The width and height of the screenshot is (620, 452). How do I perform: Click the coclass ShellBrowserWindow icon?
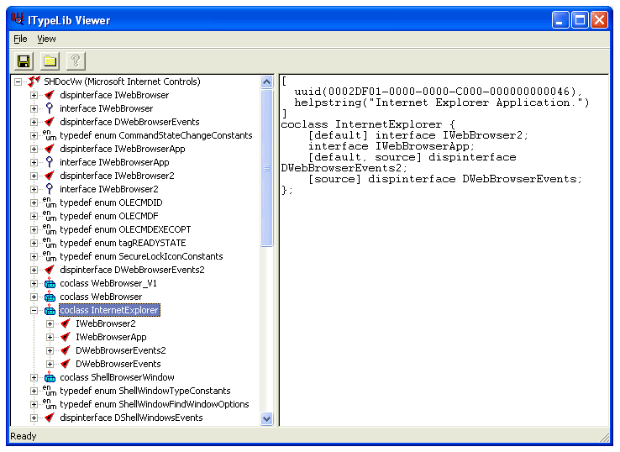click(50, 377)
